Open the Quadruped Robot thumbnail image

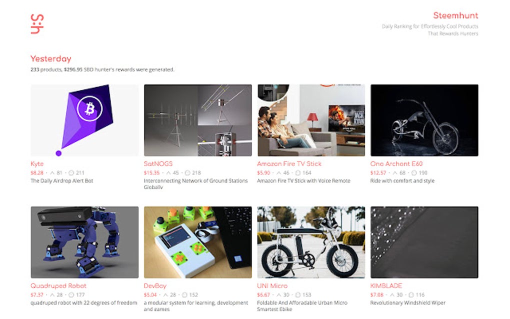tap(84, 242)
